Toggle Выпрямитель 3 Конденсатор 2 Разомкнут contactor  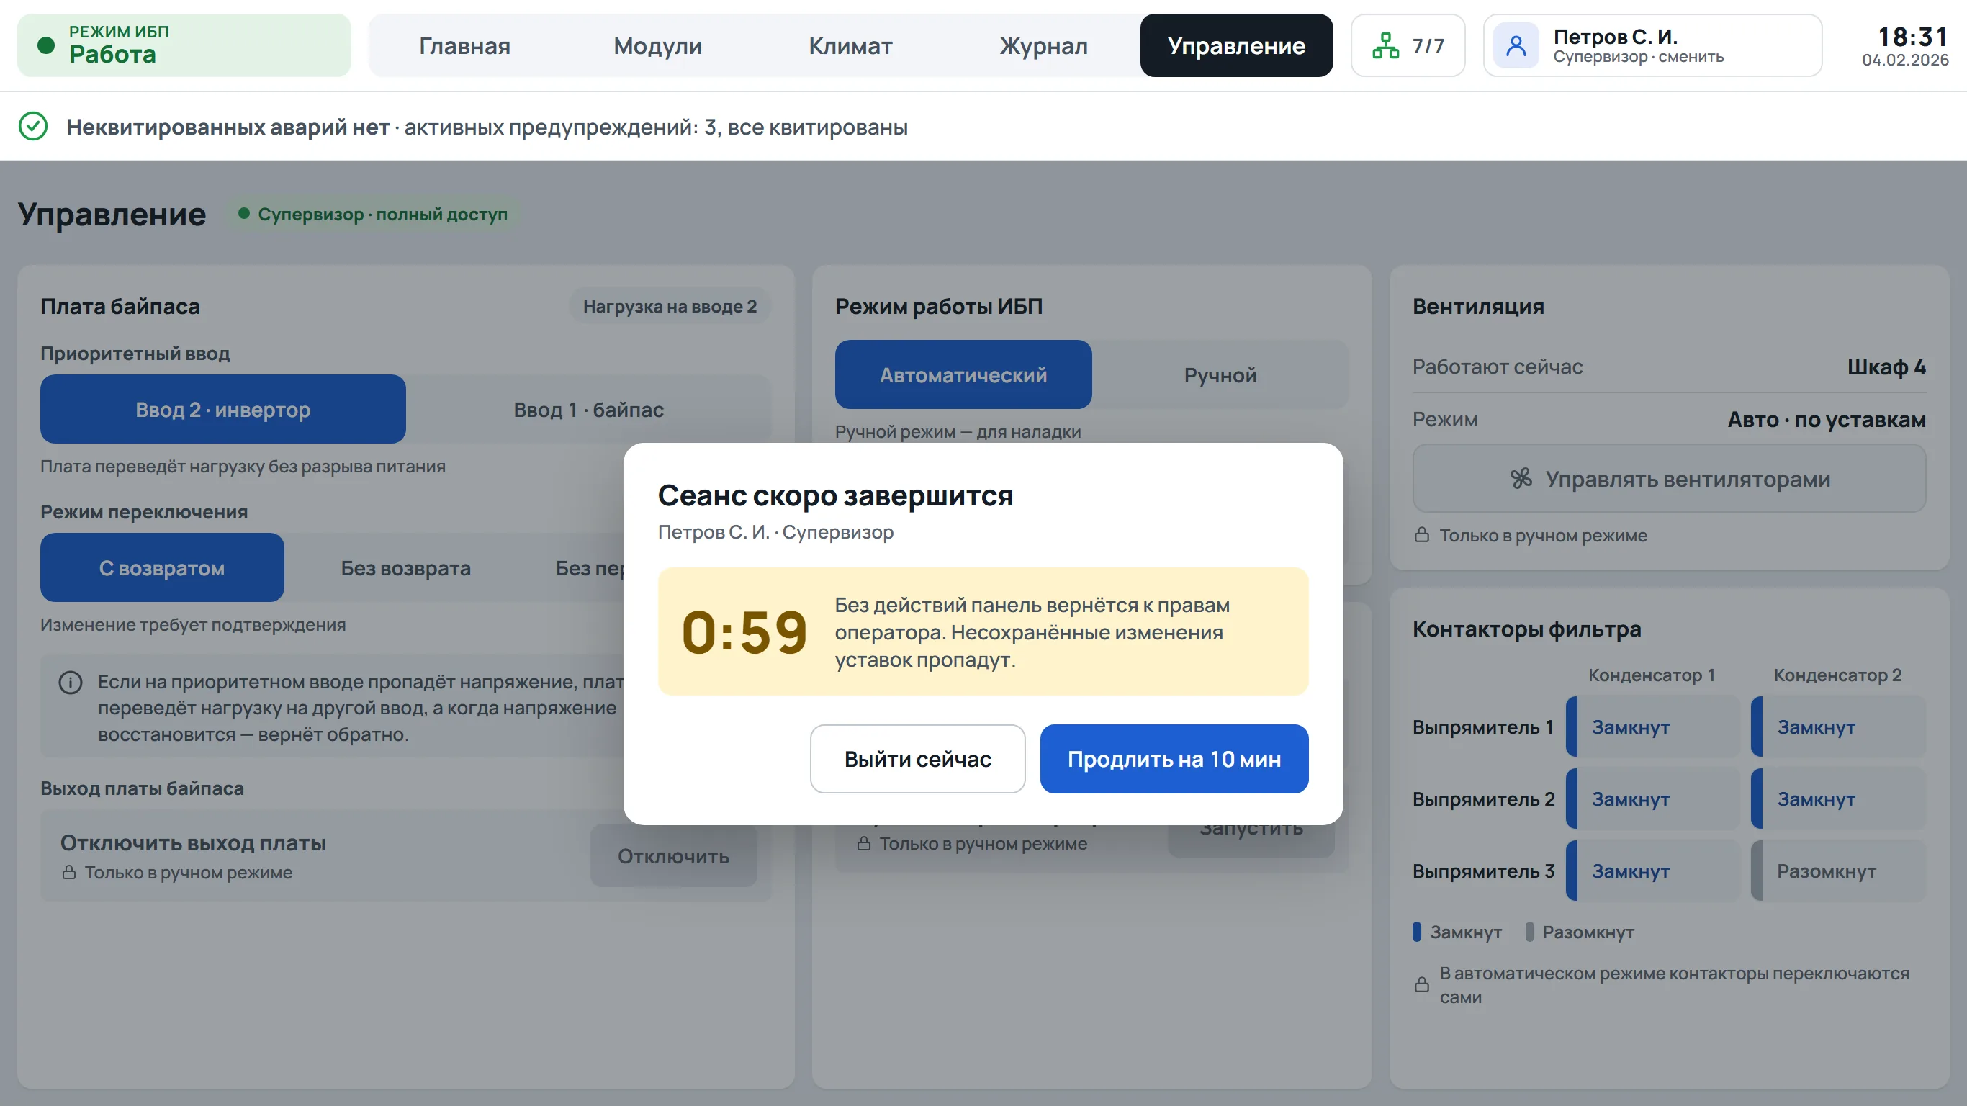(1839, 871)
